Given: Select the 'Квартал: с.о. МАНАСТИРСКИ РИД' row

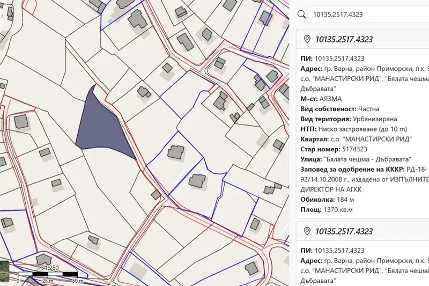Looking at the screenshot, I should coord(356,139).
